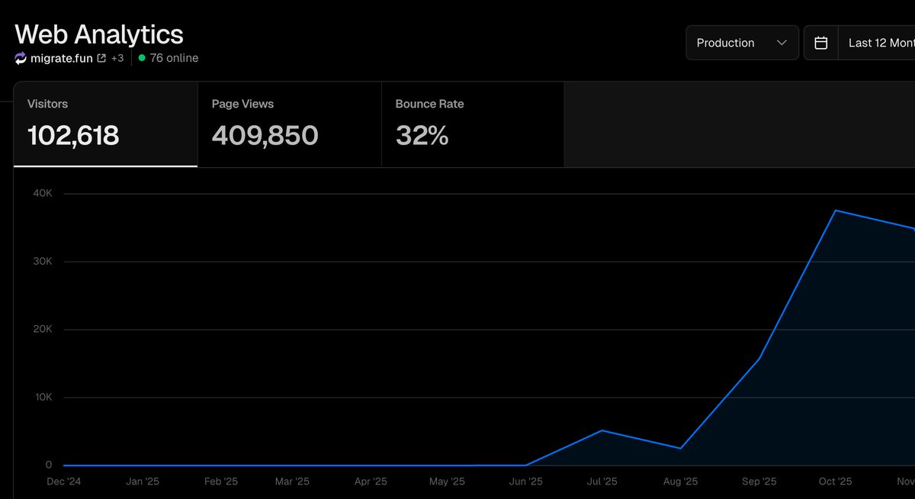Image resolution: width=915 pixels, height=499 pixels.
Task: Click the Aug '25 dip on the chart line
Action: [680, 448]
